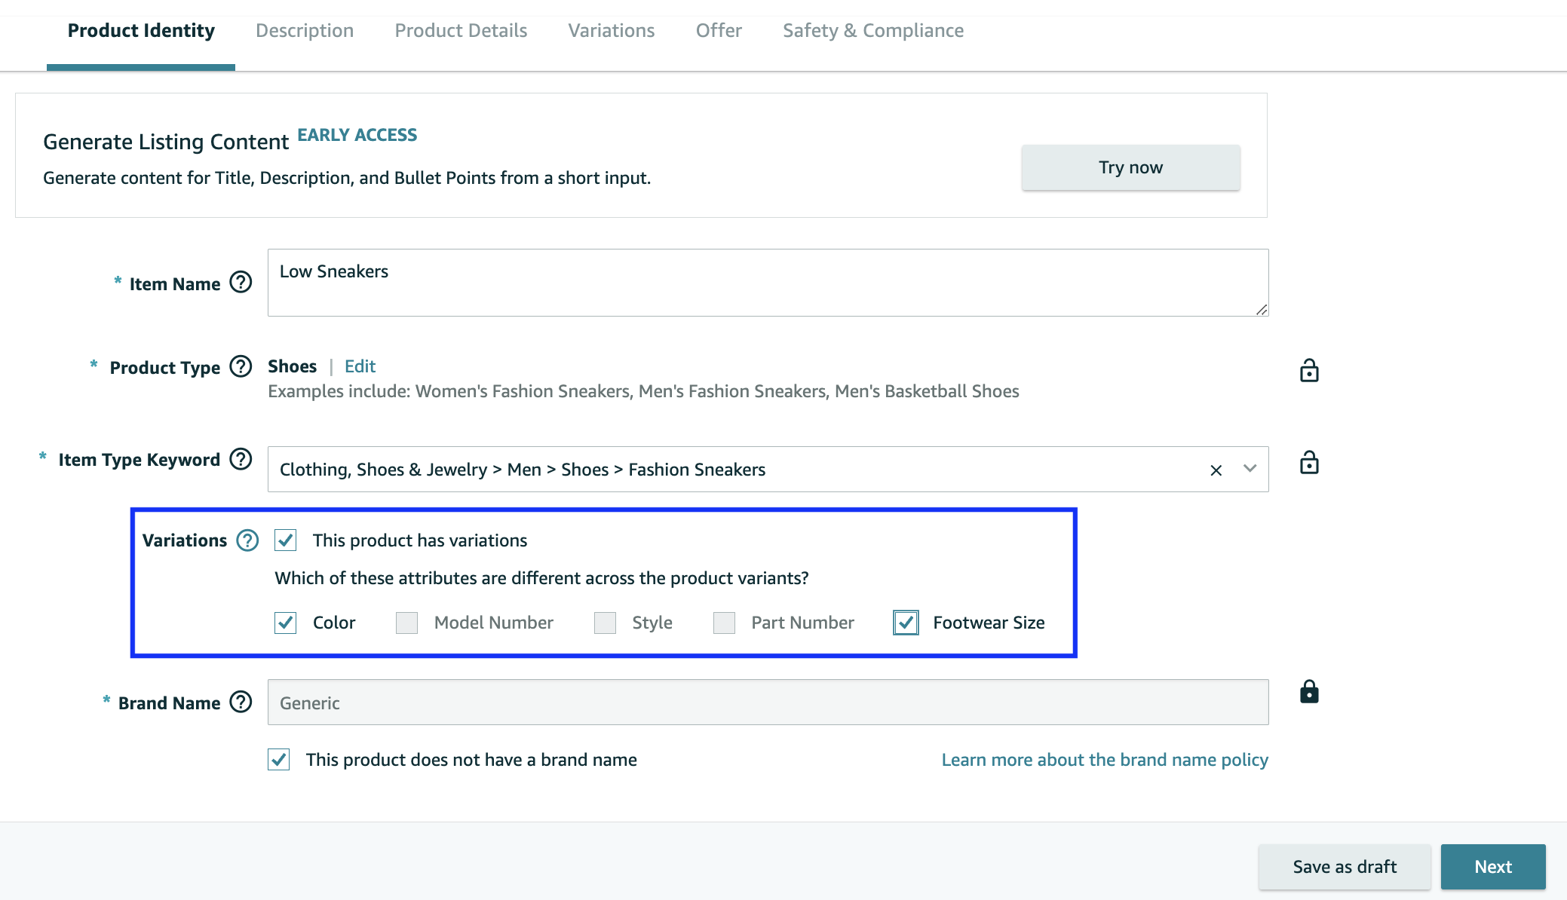Uncheck the Footwear Size attribute
The height and width of the screenshot is (900, 1567).
906,623
